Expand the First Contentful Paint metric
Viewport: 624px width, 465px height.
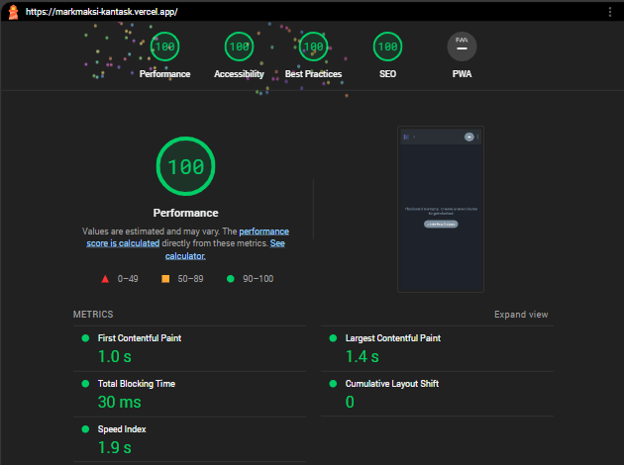(139, 338)
